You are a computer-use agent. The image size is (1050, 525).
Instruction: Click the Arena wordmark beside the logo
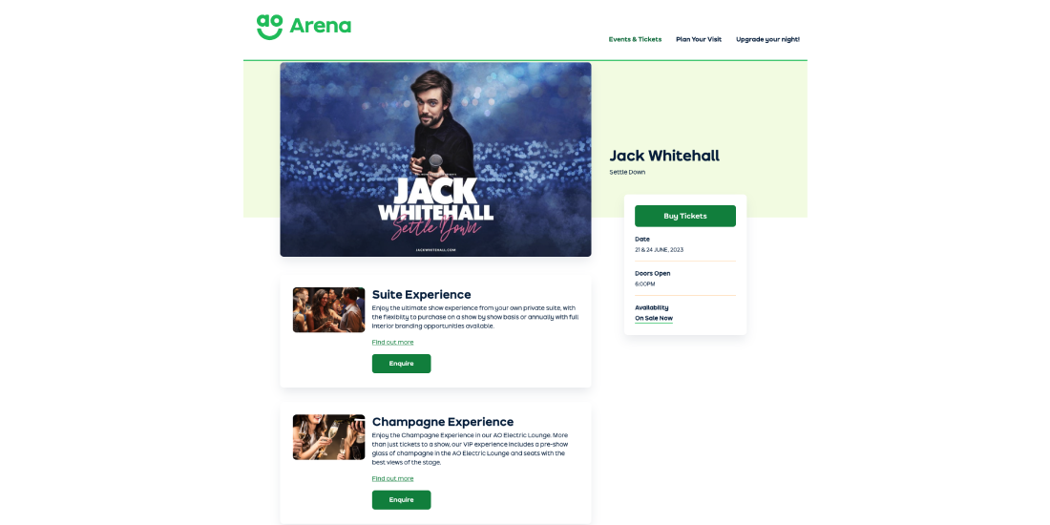click(320, 26)
